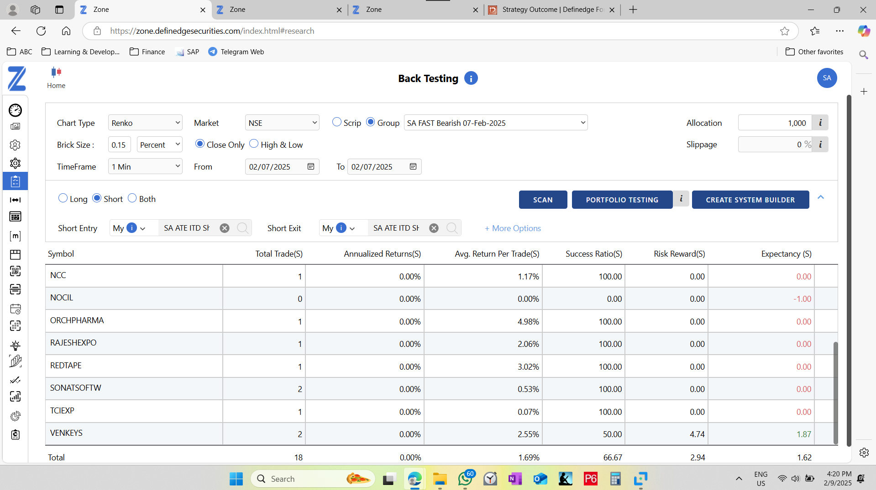The height and width of the screenshot is (490, 876).
Task: Select the back testing clipboard icon
Action: tap(15, 181)
